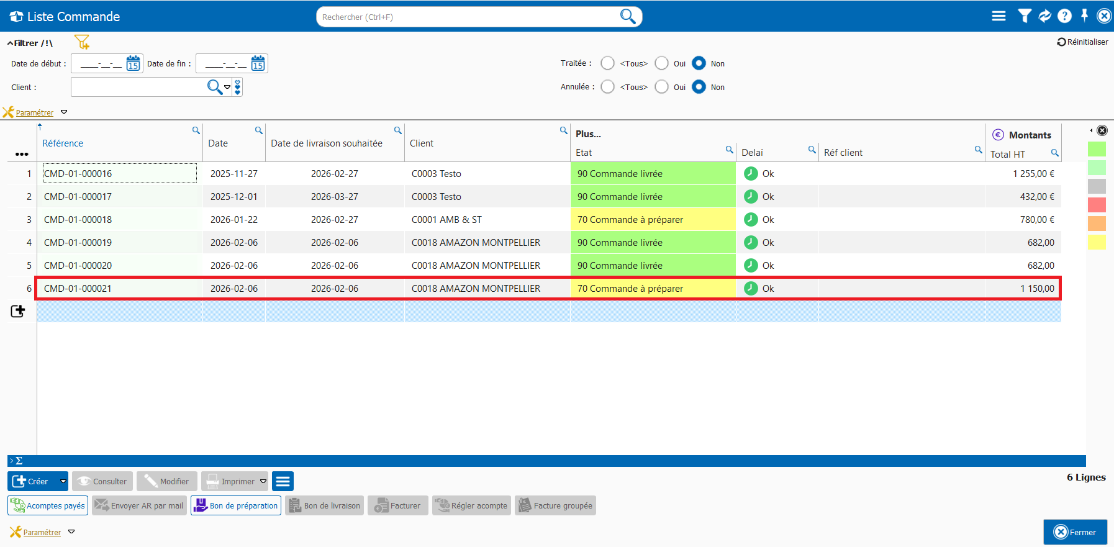Pick the red color swatch on the right

1097,205
